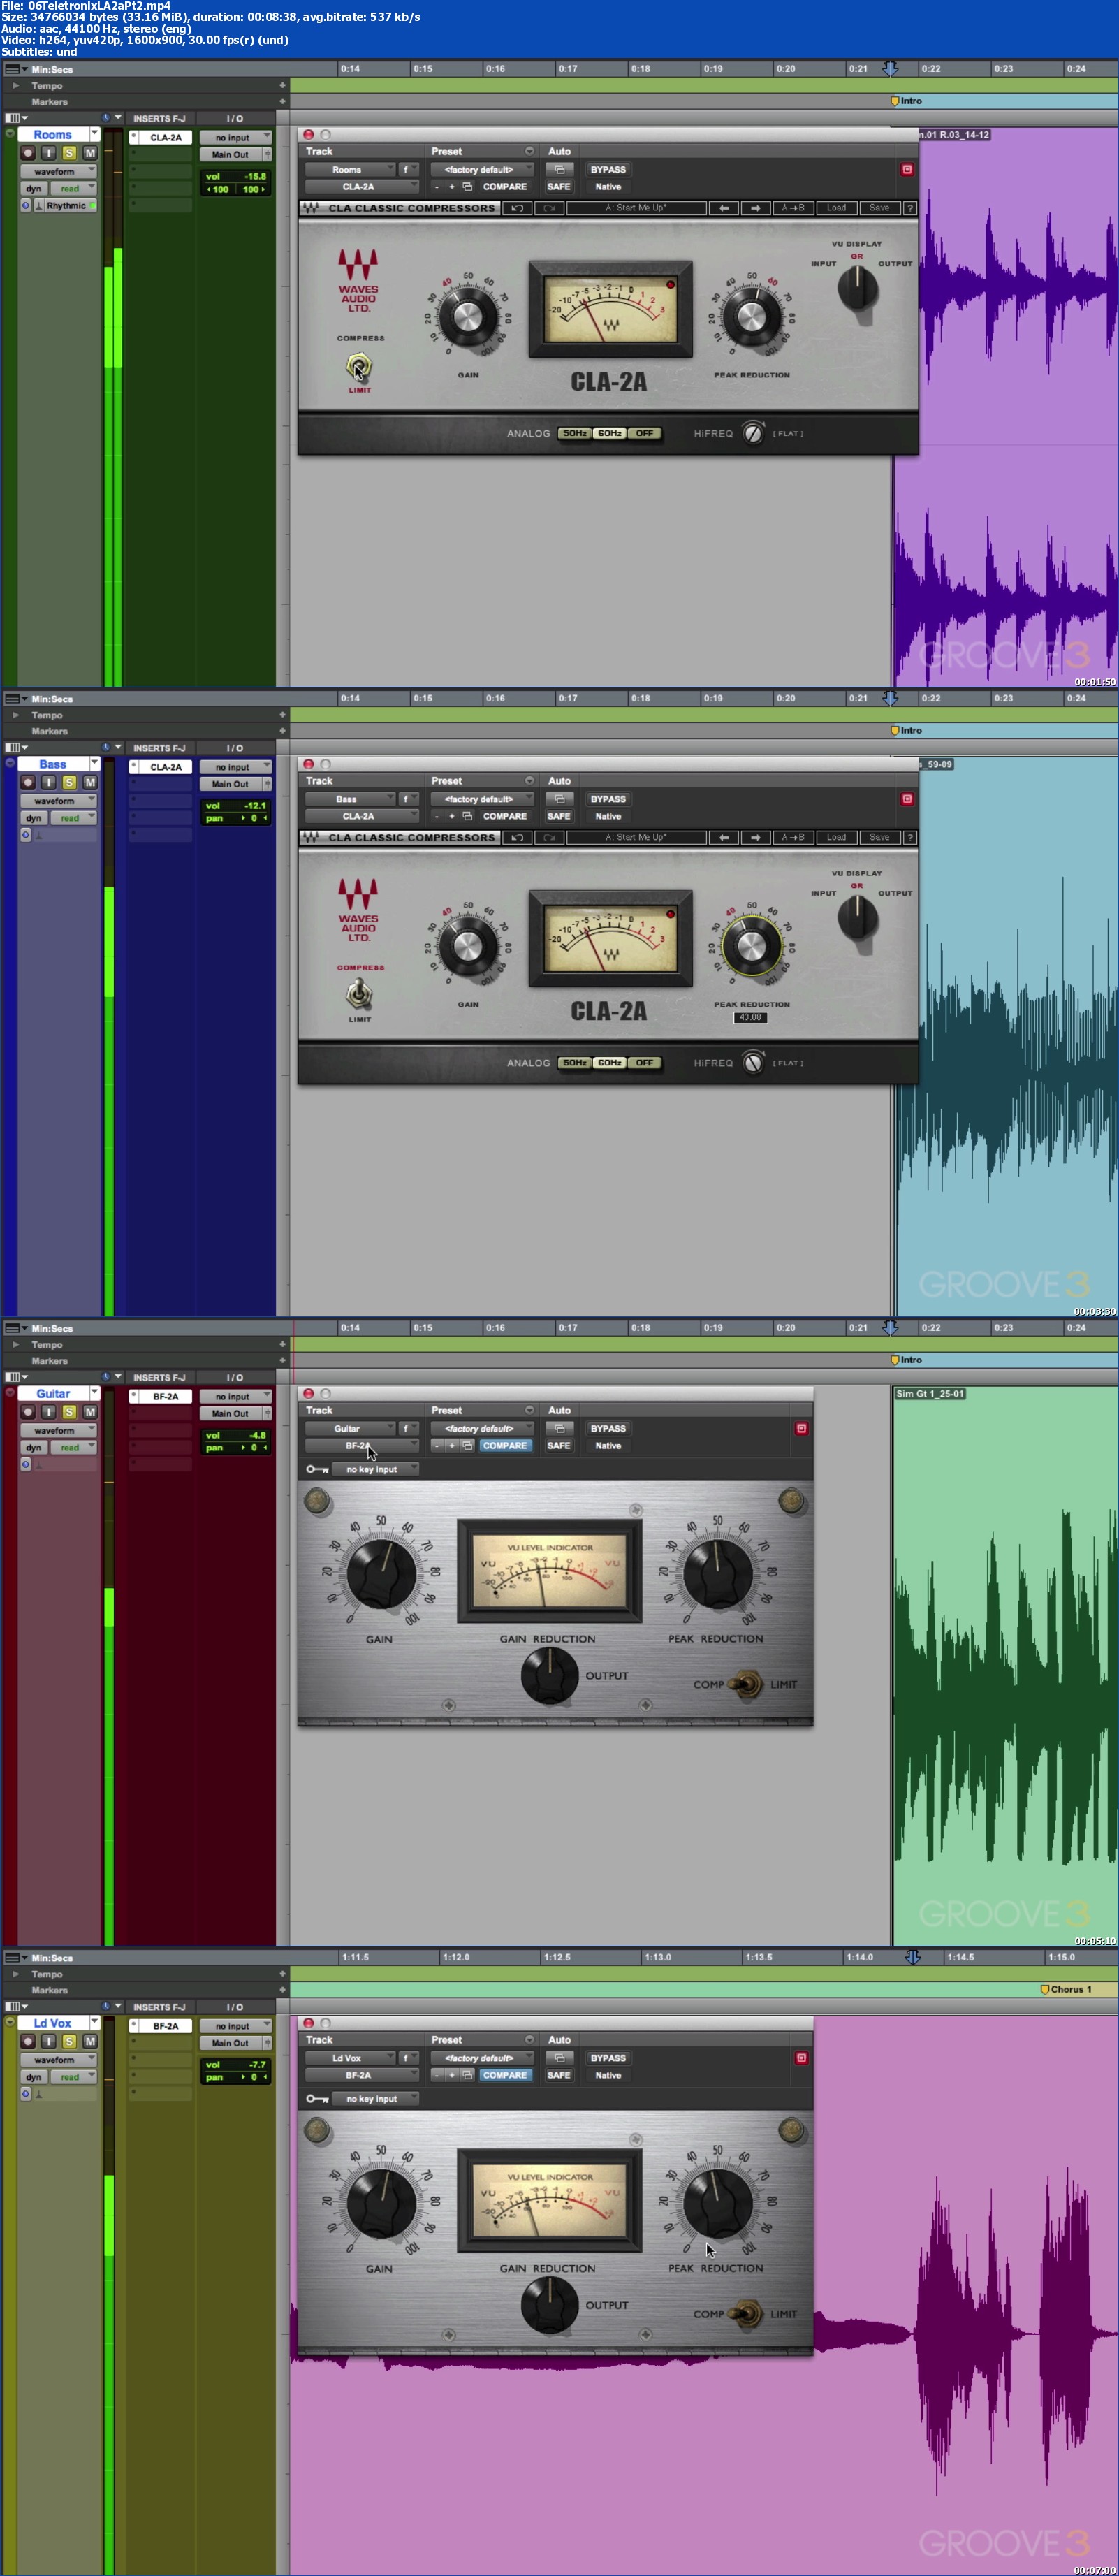The width and height of the screenshot is (1119, 2576).
Task: Go to previous preset arrow on Rooms CLA-2A
Action: (x=723, y=208)
